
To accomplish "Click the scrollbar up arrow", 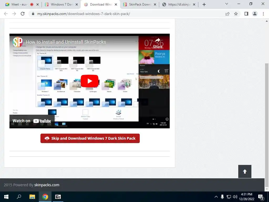I will (x=267, y=21).
